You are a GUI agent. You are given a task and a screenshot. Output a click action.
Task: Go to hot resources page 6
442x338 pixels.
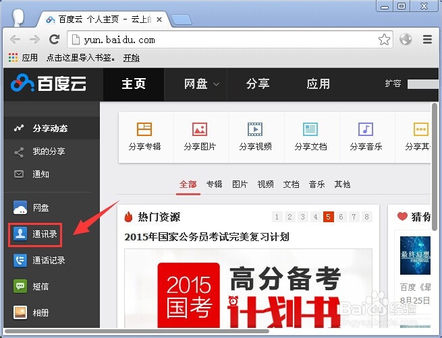[x=341, y=217]
